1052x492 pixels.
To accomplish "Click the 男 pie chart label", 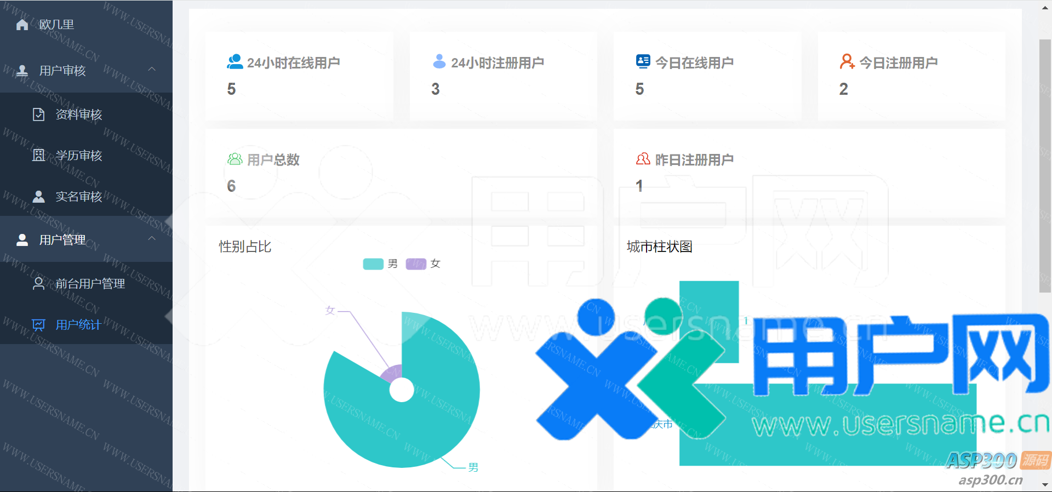I will click(x=473, y=467).
